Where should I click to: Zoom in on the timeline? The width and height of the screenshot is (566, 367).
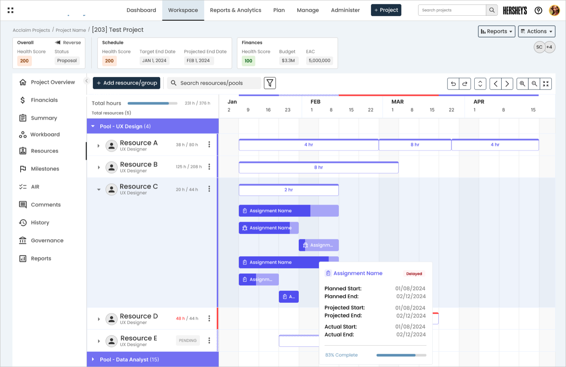(522, 84)
